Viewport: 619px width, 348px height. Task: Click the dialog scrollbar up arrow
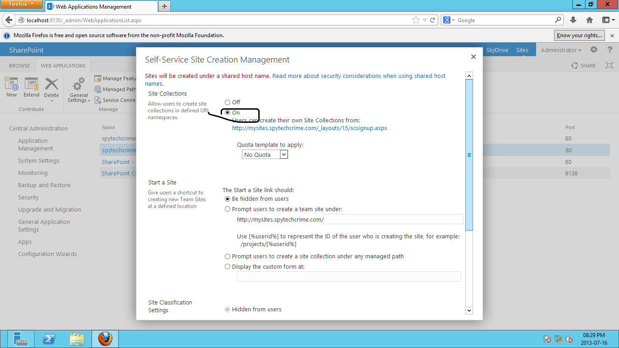click(x=469, y=76)
